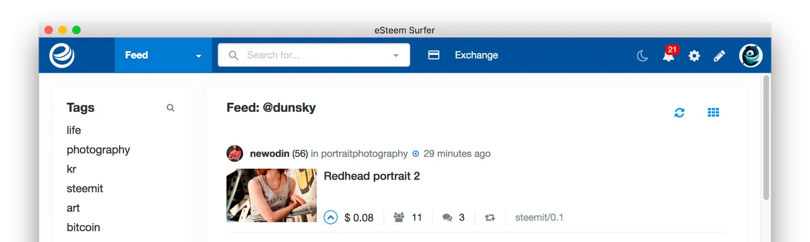Click the eSteem logo icon

[62, 55]
